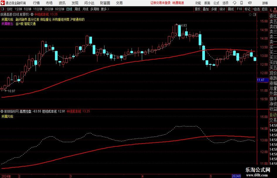Switch to the 周线 weekly tab

point(77,9)
